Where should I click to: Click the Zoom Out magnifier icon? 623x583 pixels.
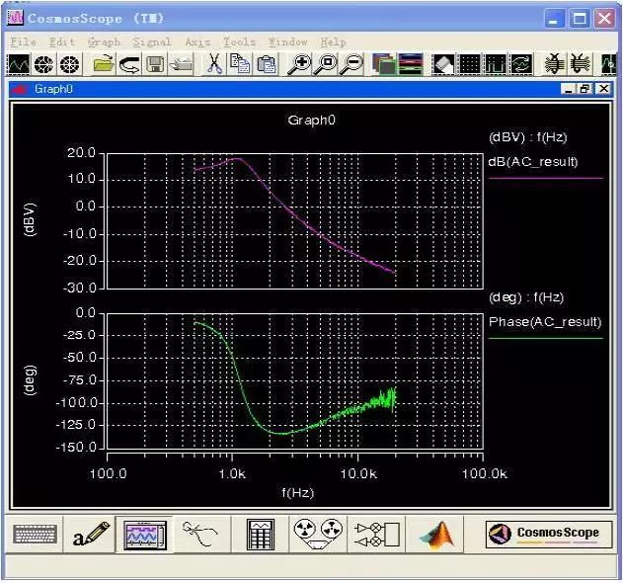pos(352,64)
